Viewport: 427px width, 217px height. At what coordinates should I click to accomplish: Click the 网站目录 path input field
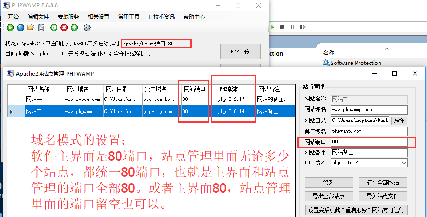[x=360, y=121]
